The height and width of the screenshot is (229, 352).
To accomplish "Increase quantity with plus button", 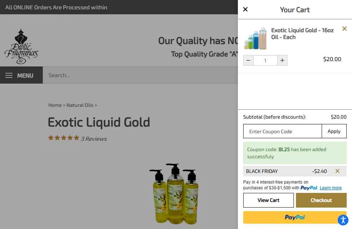I will 282,60.
